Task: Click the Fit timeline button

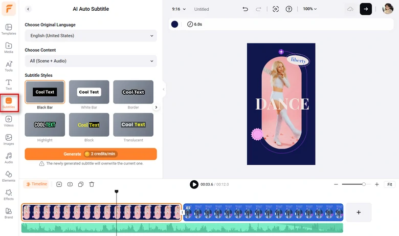Action: click(390, 184)
